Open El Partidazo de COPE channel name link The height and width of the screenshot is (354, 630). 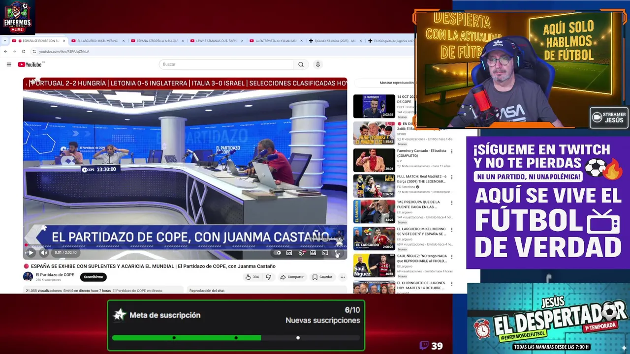55,275
